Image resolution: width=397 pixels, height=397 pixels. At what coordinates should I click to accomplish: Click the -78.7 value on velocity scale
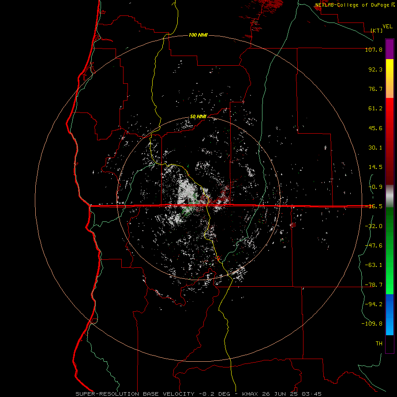point(374,285)
